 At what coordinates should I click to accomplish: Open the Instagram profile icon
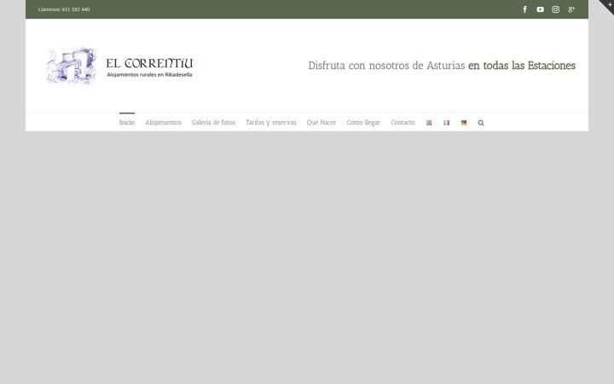[x=555, y=9]
